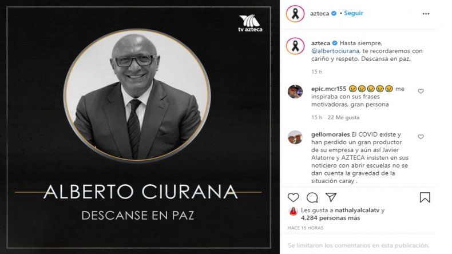The image size is (452, 254).
Task: Open comment bubble icon under post
Action: pyautogui.click(x=312, y=197)
